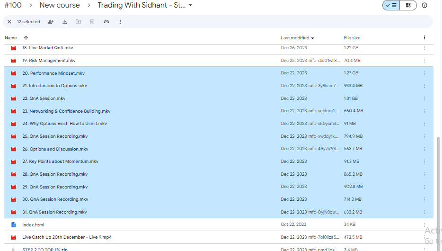Open the view details info icon
This screenshot has width=442, height=251.
point(424,5)
